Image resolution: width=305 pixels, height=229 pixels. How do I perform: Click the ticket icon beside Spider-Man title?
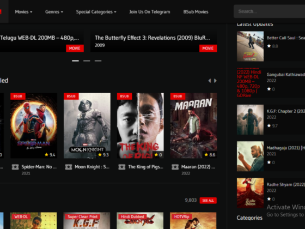(x=15, y=167)
